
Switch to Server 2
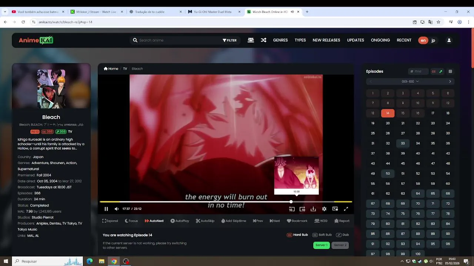tap(340, 245)
